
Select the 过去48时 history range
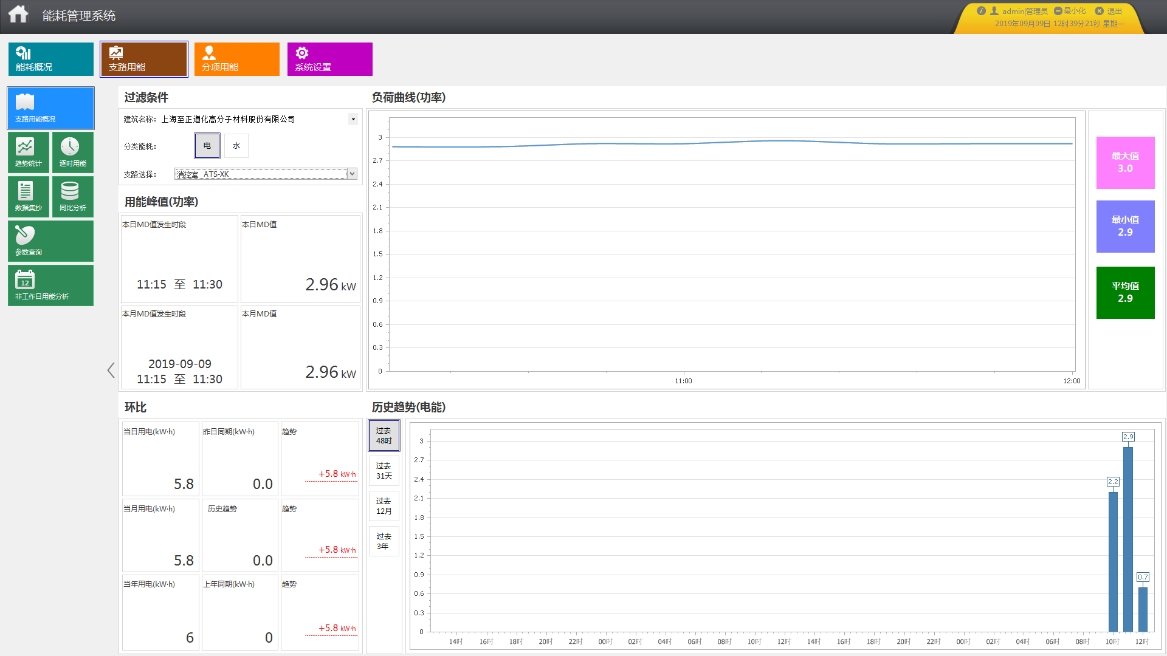(384, 436)
